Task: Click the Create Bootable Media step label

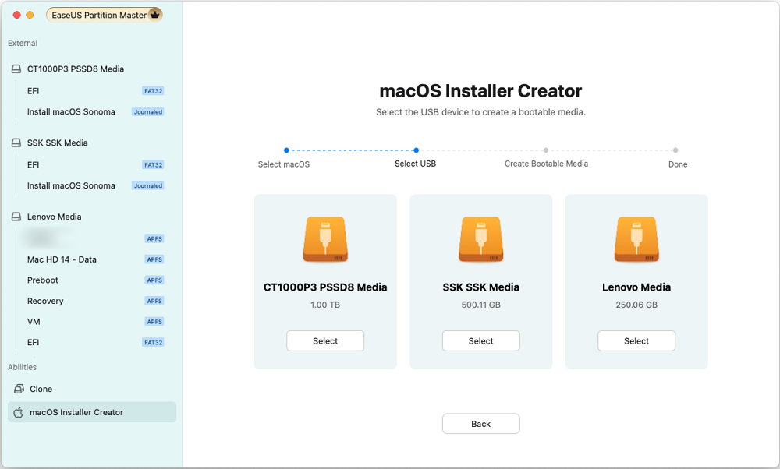Action: click(548, 164)
